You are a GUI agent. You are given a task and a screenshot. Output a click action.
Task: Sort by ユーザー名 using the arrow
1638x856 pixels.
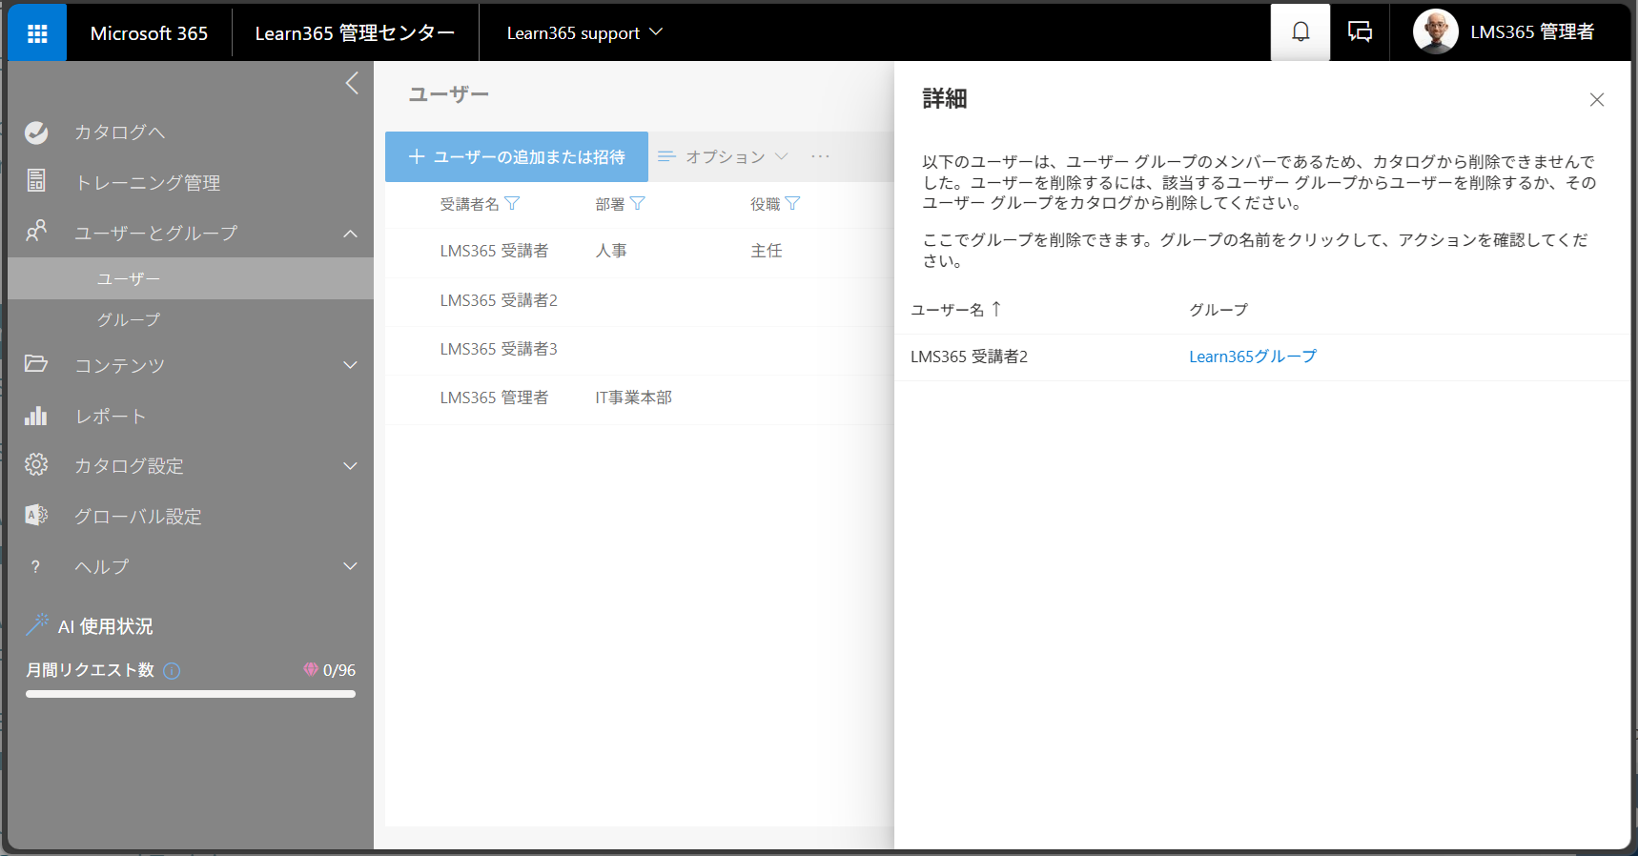(x=996, y=309)
